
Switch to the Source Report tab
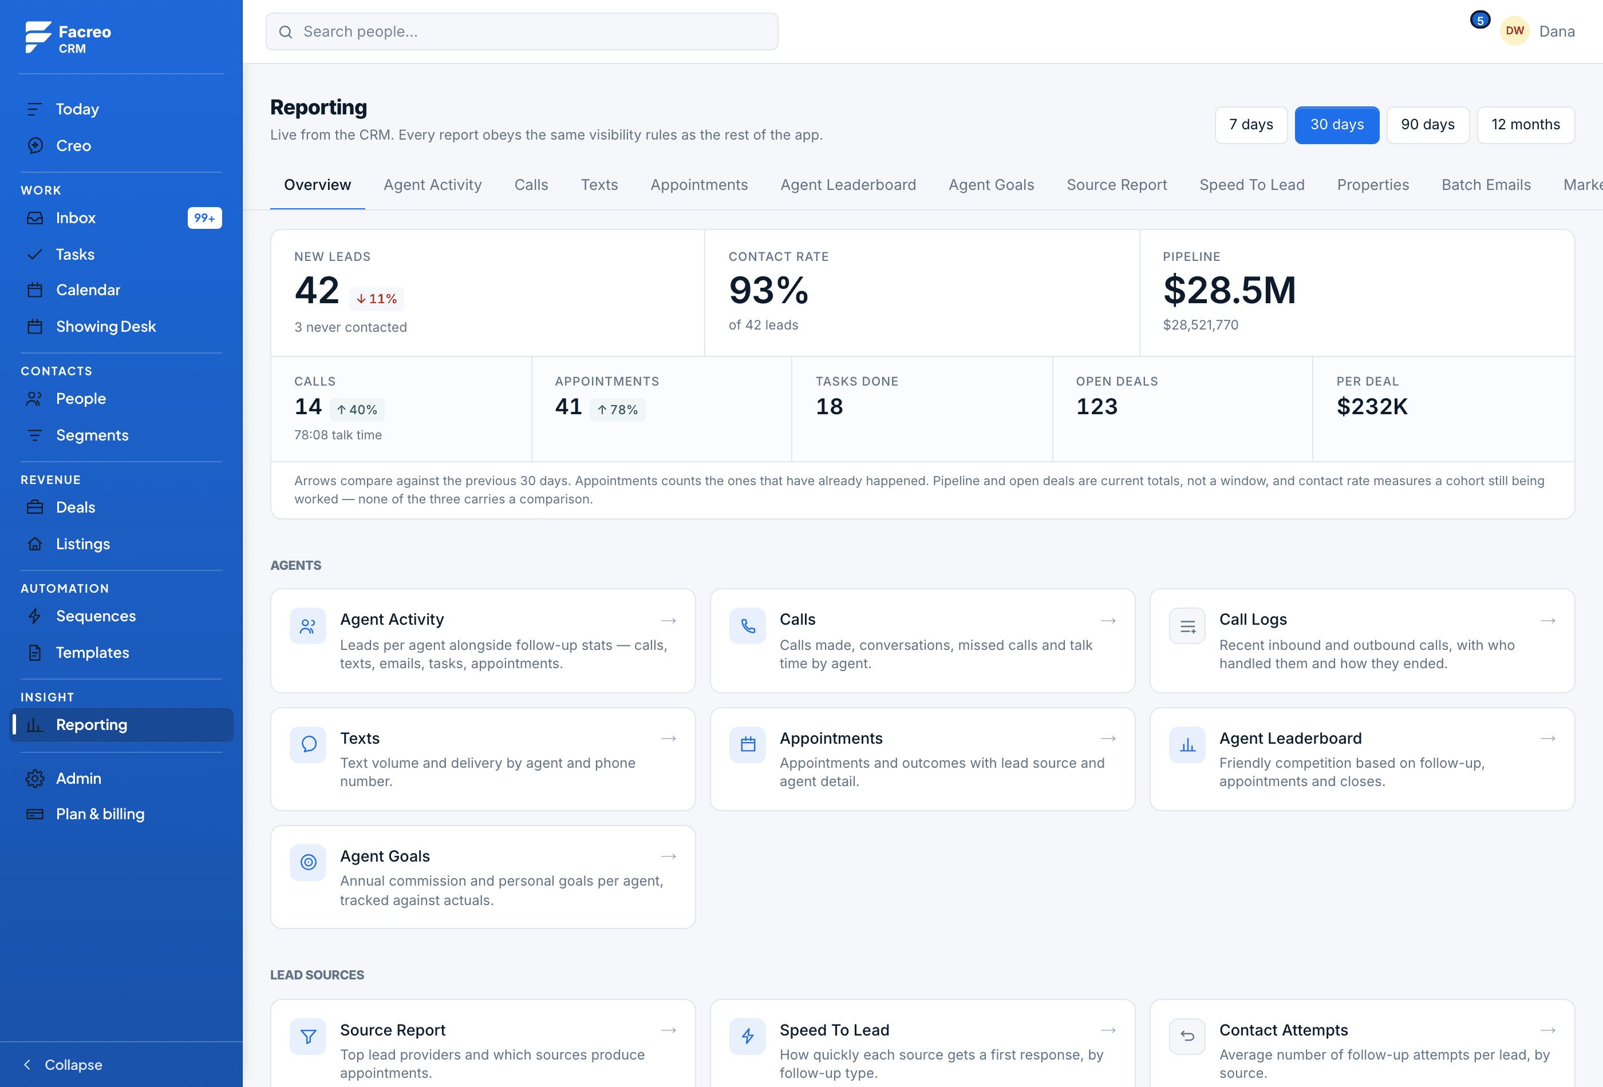click(x=1117, y=185)
